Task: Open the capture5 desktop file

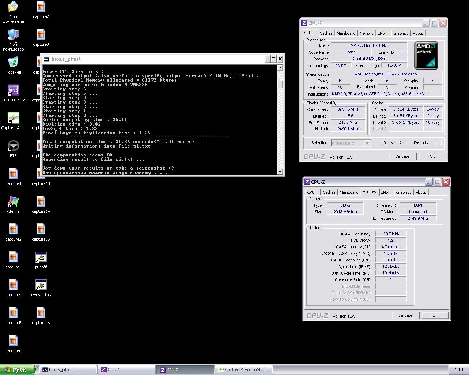Action: coord(13,316)
